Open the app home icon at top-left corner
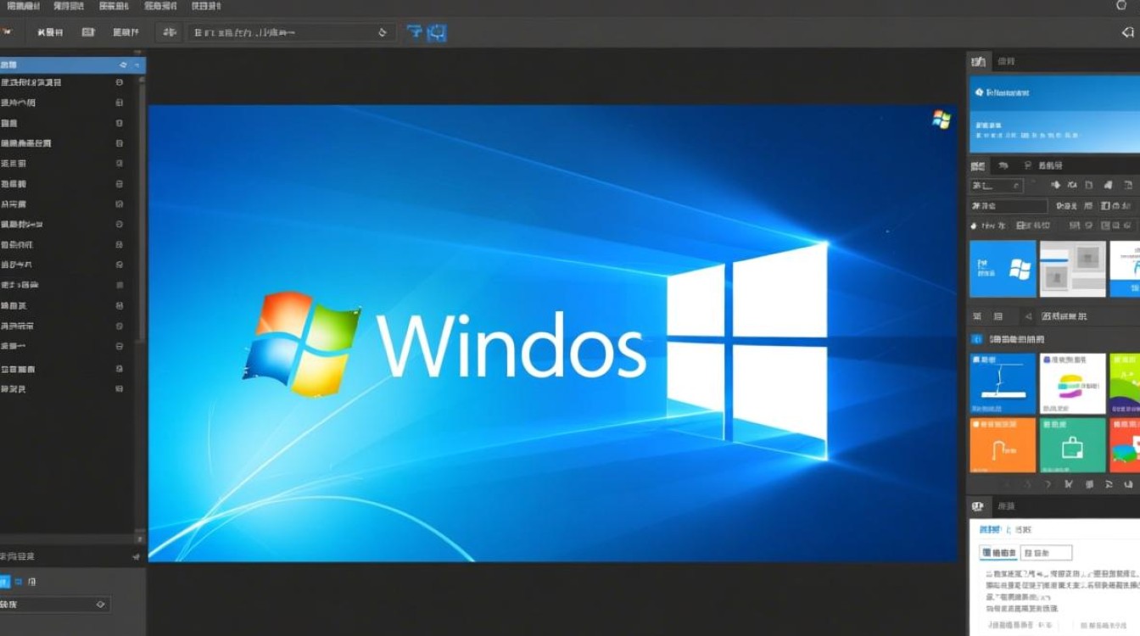1140x636 pixels. coord(9,31)
